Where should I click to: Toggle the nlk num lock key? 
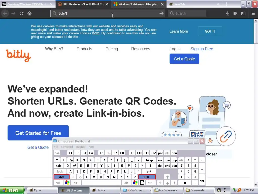[181, 160]
